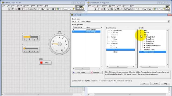
Task: Open Align Objects menu in Front Panel
Action: click(x=44, y=9)
